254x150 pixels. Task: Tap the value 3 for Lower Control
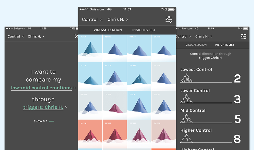(237, 99)
